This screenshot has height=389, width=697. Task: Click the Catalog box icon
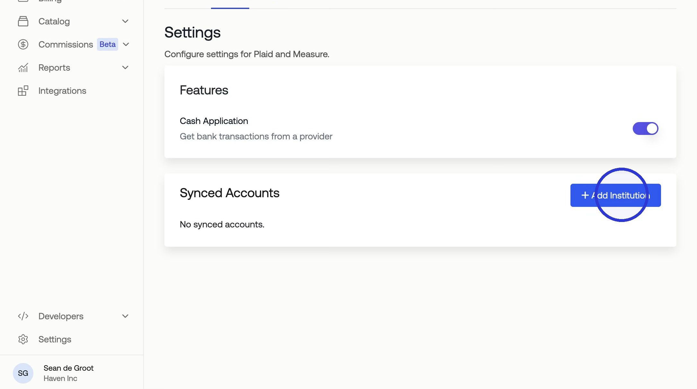pyautogui.click(x=23, y=21)
